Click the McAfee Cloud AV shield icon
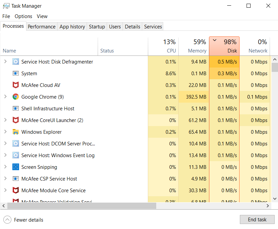The image size is (278, 229). 16,85
